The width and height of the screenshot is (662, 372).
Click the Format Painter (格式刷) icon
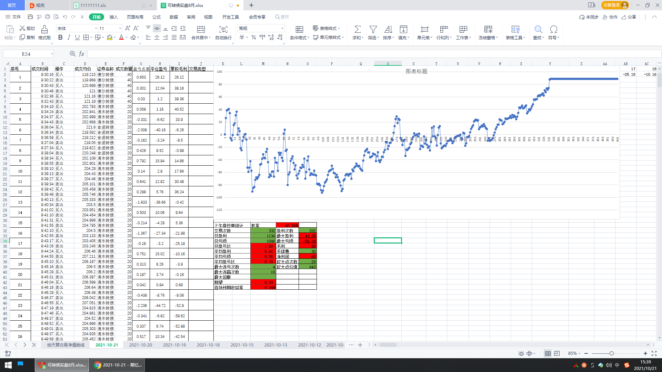tap(44, 30)
